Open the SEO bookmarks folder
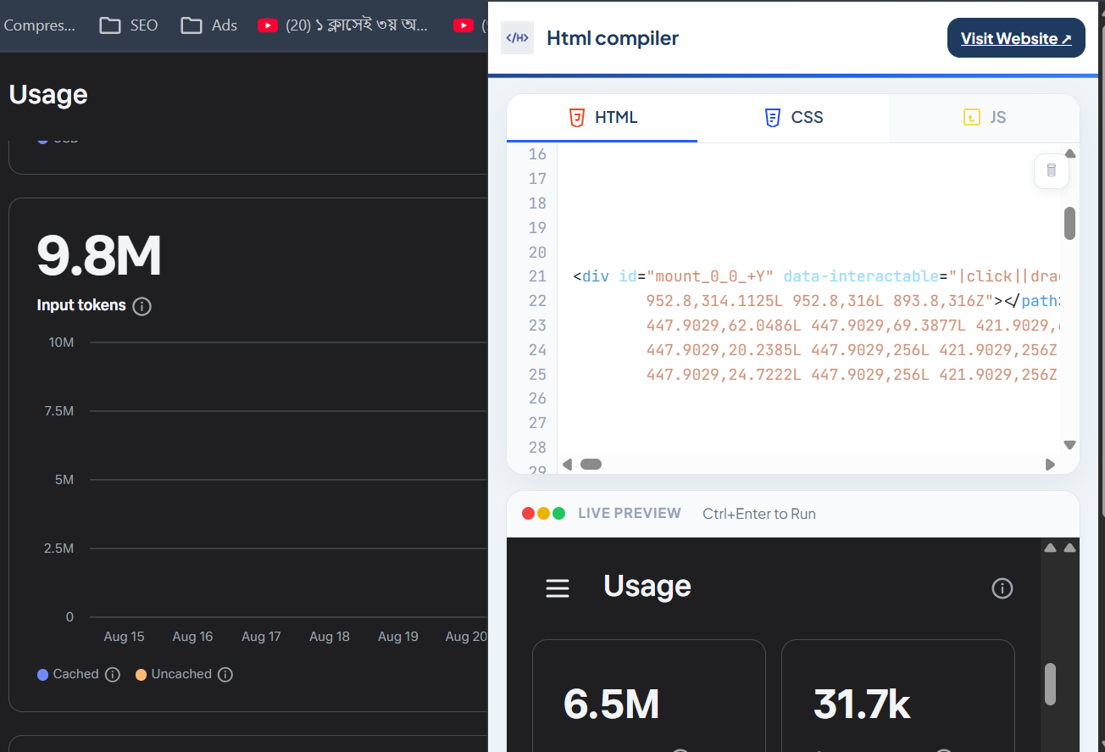Viewport: 1105px width, 752px height. pos(129,25)
